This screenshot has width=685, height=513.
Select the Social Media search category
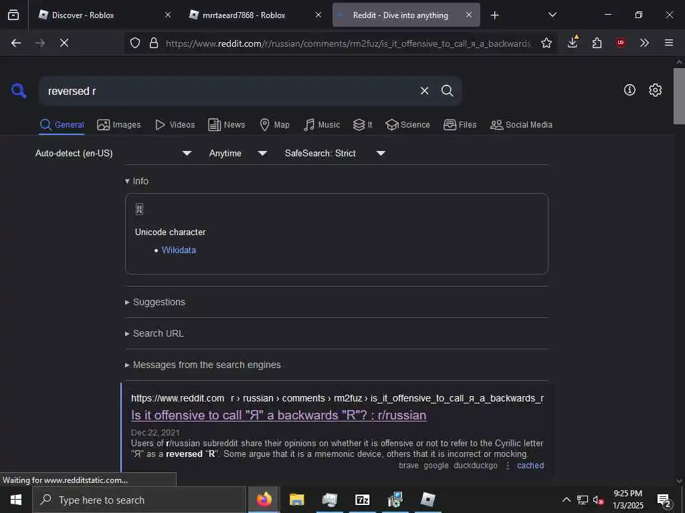521,125
